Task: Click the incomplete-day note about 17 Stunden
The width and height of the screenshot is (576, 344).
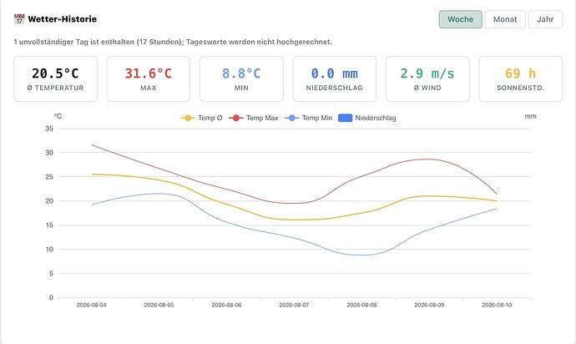Action: [x=173, y=42]
